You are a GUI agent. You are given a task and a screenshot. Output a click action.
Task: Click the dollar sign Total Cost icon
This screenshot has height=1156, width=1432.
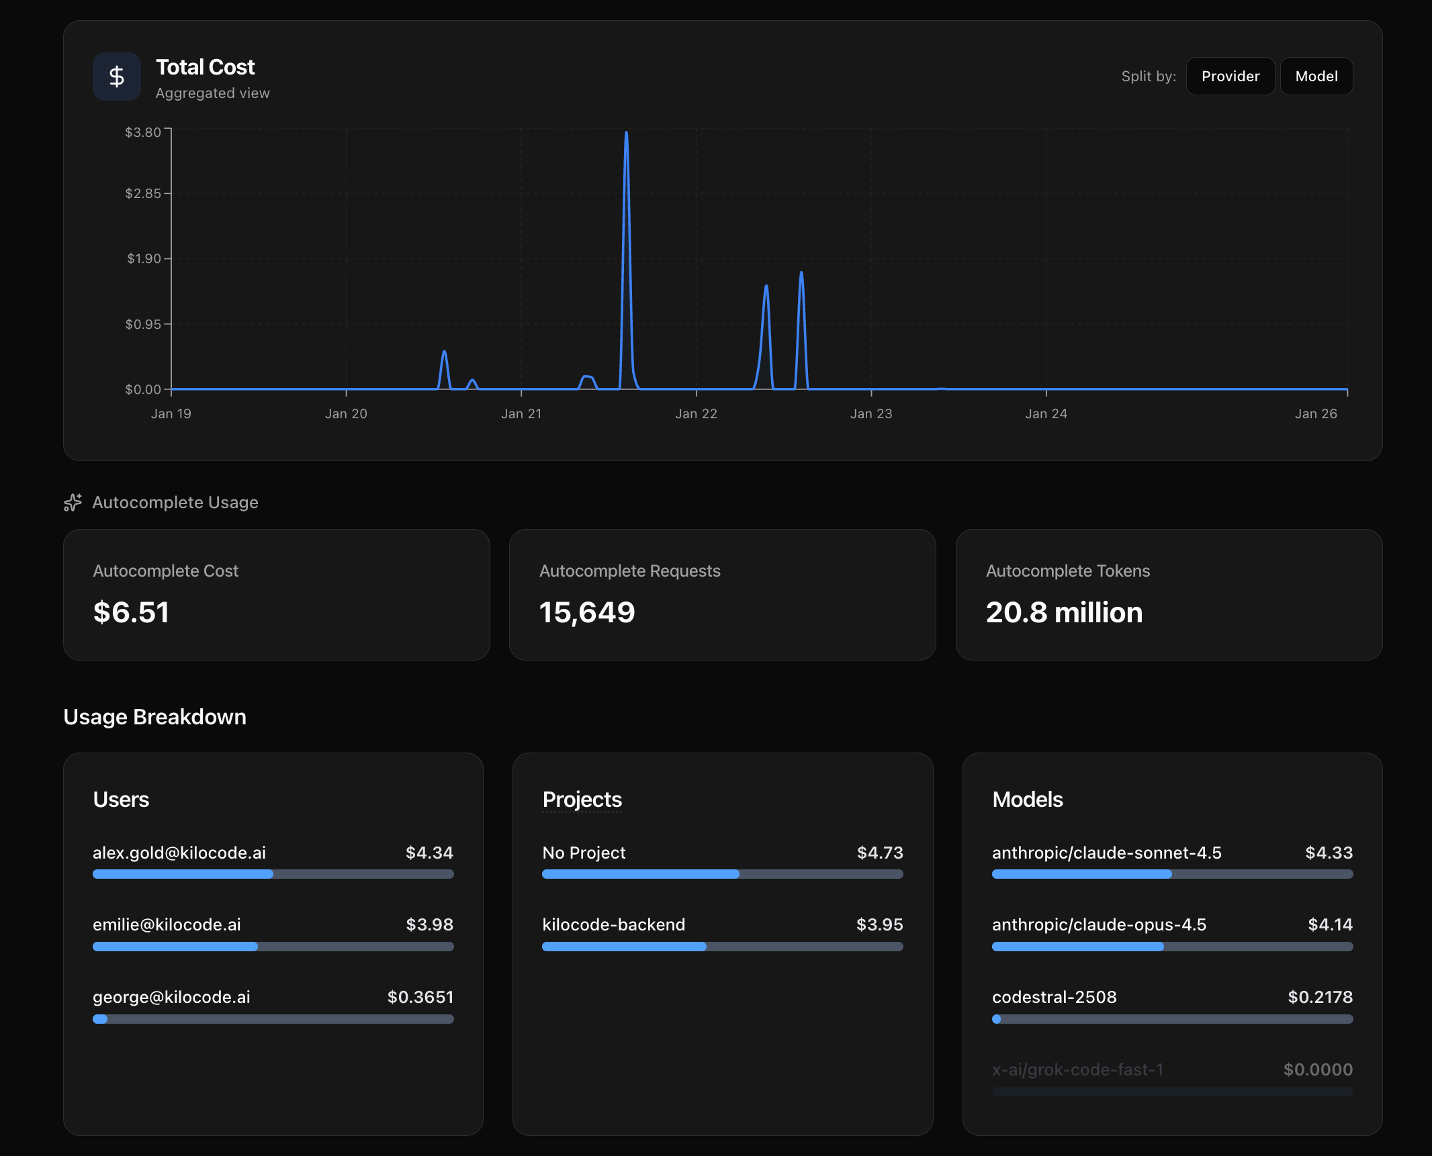117,77
